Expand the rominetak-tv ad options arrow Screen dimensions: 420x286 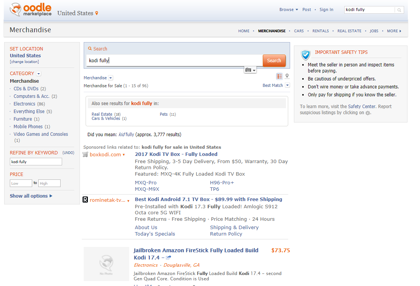tap(128, 201)
